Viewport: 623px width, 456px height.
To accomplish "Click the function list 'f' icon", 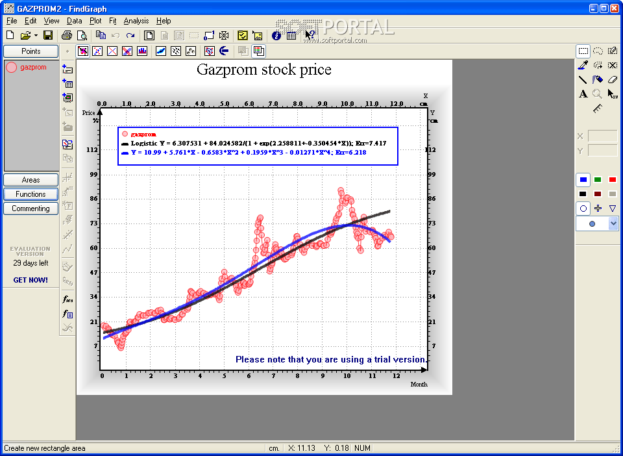I will click(x=67, y=314).
